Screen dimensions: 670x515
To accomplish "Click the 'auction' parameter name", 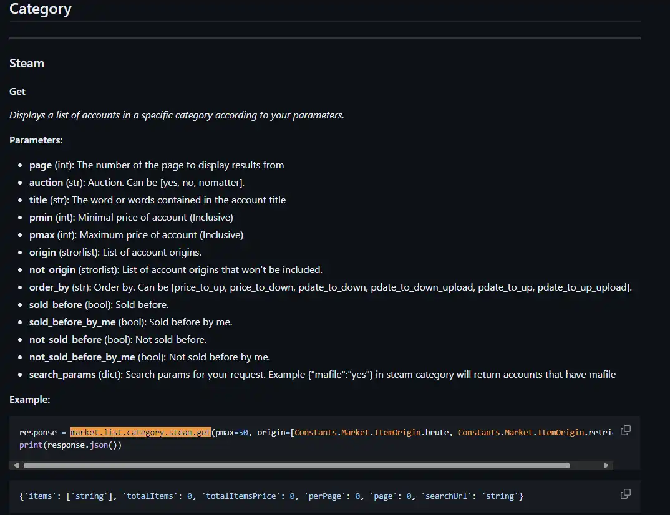I will pos(46,183).
